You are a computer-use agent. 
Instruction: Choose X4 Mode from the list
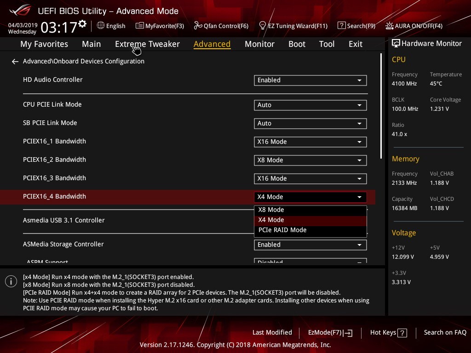pyautogui.click(x=310, y=220)
